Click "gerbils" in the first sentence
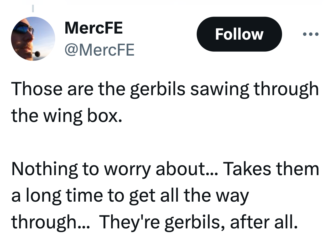The height and width of the screenshot is (247, 333). pyautogui.click(x=158, y=89)
